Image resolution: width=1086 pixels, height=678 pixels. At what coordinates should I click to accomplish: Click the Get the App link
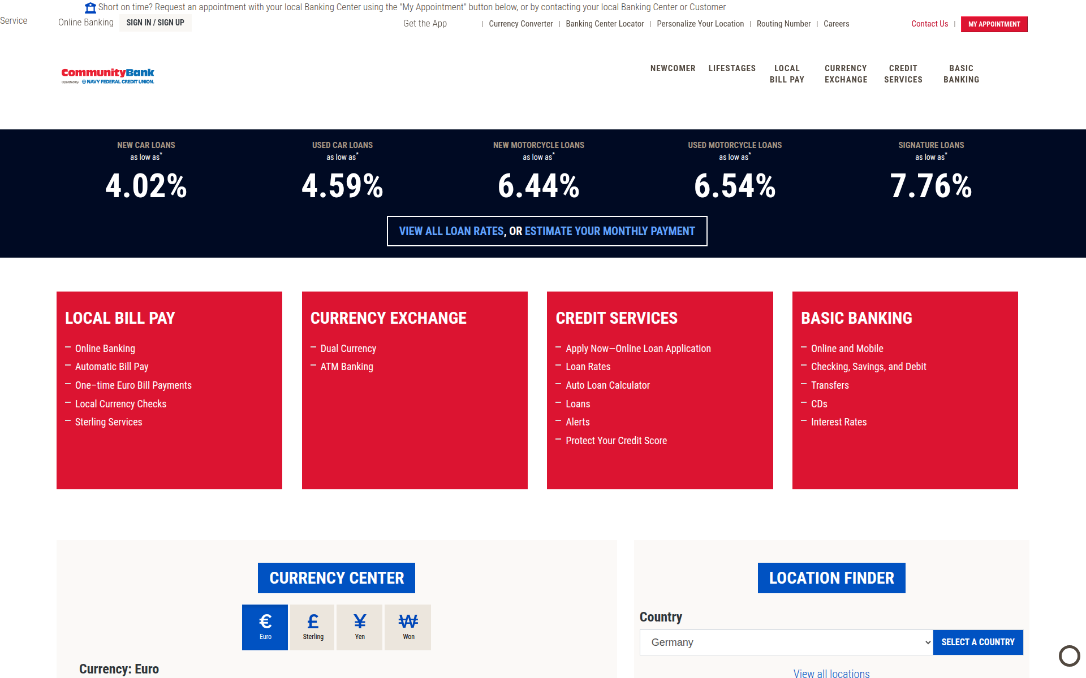coord(425,24)
